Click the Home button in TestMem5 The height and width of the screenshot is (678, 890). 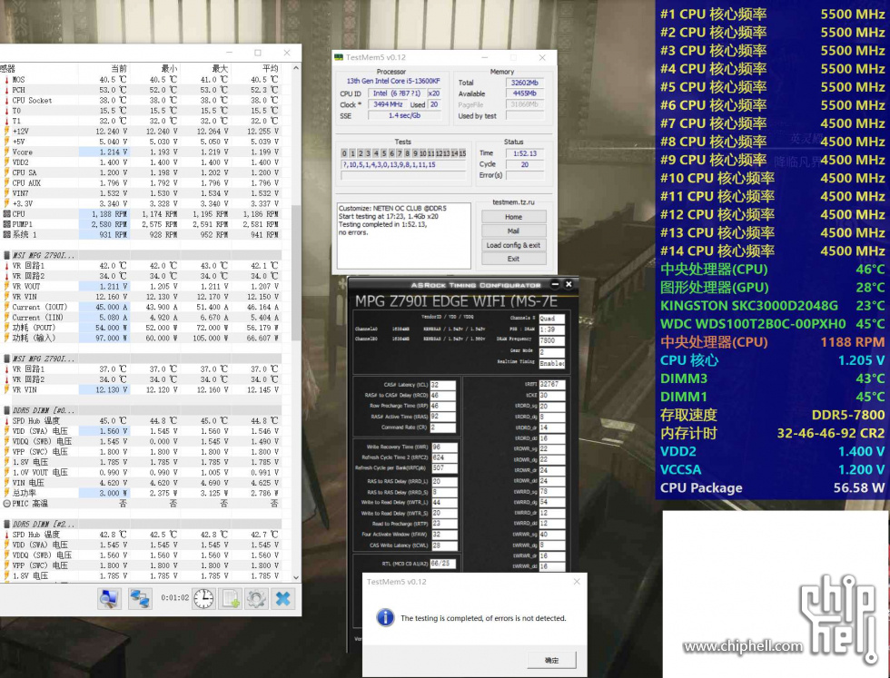[513, 217]
